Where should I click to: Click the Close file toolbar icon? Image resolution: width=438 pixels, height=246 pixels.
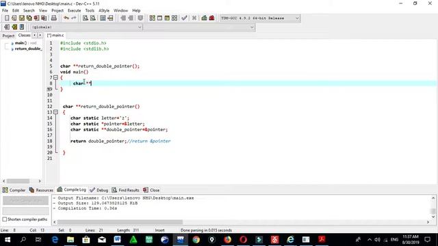pyautogui.click(x=36, y=18)
